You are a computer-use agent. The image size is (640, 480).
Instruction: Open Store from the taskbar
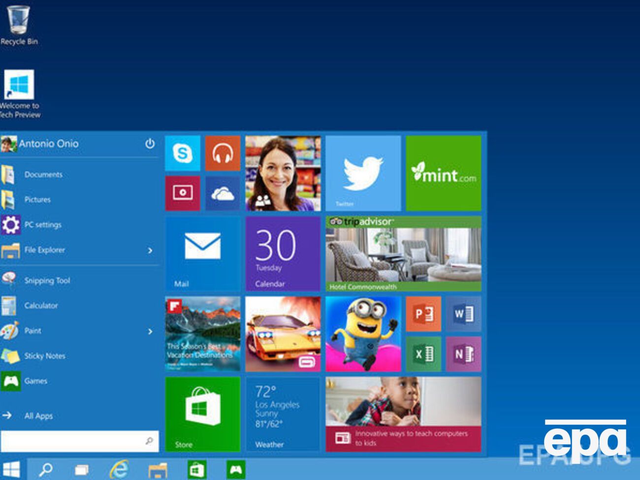[197, 470]
